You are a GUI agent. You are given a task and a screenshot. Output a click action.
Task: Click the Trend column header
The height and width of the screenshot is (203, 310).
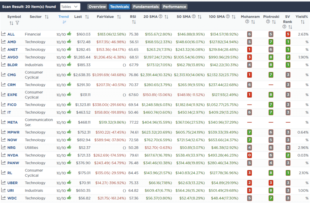[x=64, y=17]
